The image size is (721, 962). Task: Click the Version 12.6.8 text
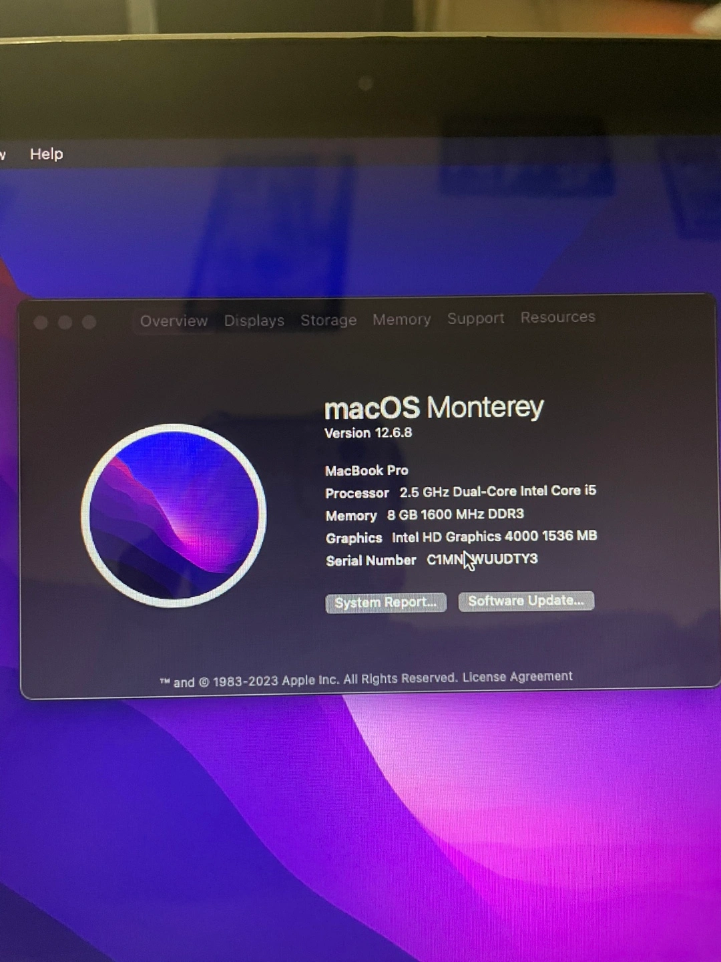point(369,433)
